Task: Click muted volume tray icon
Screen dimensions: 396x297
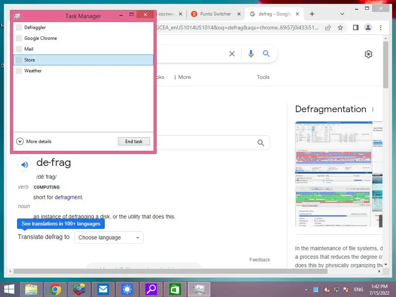Action: (x=327, y=290)
